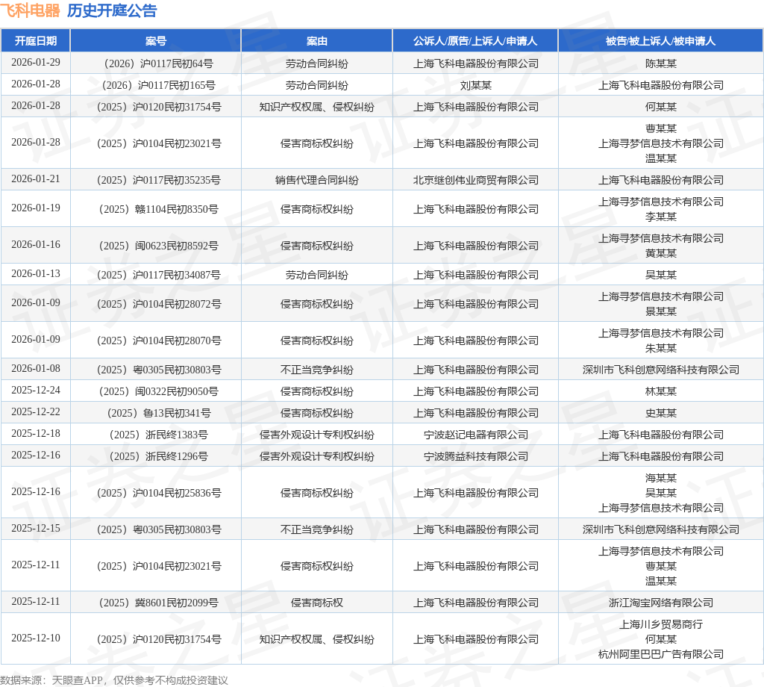The width and height of the screenshot is (764, 687).
Task: Click the date 2026-01-16
Action: 36,245
